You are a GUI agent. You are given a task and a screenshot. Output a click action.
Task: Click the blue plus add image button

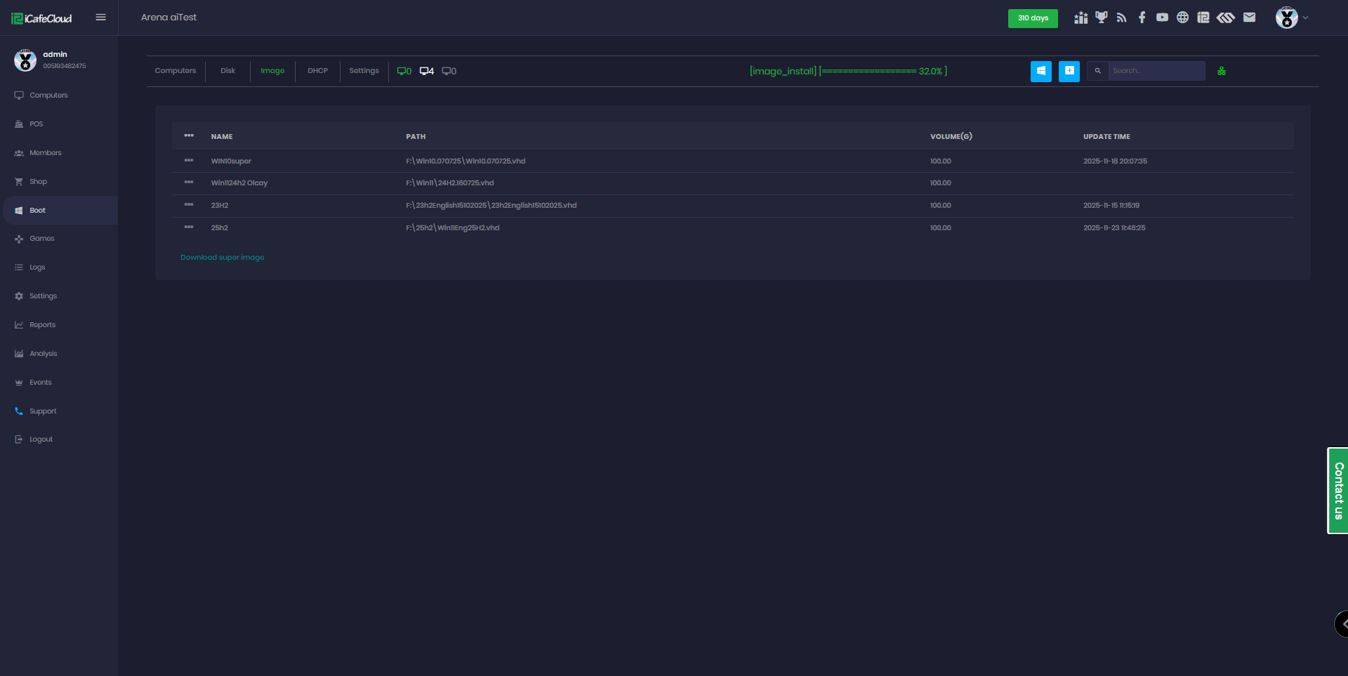1069,71
